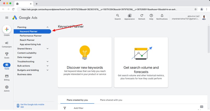Open Goals via the trophy icon

pyautogui.click(x=7, y=54)
